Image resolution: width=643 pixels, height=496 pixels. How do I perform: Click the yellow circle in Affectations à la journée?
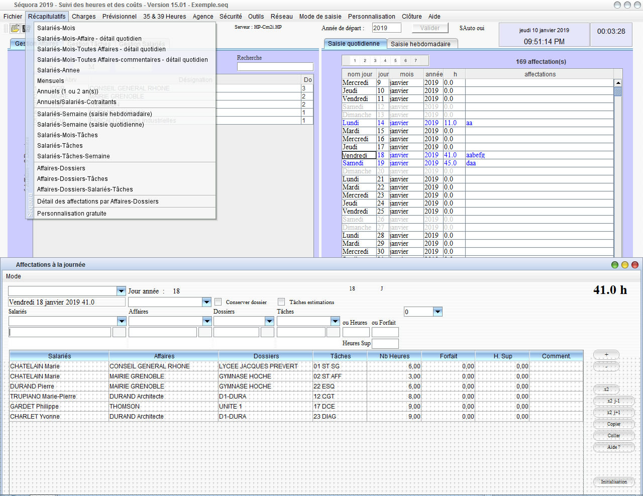coord(625,265)
